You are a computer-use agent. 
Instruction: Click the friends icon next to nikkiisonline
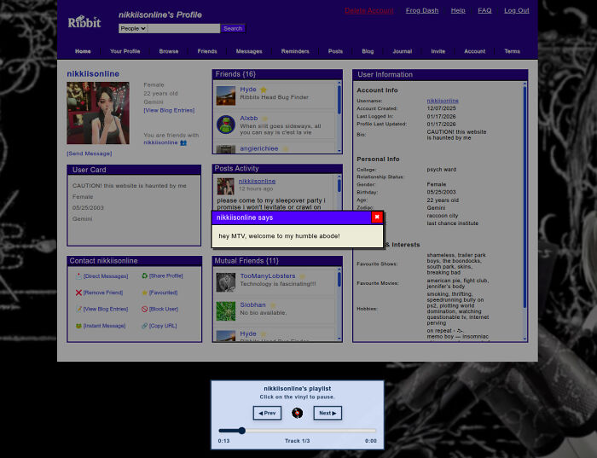(x=183, y=142)
